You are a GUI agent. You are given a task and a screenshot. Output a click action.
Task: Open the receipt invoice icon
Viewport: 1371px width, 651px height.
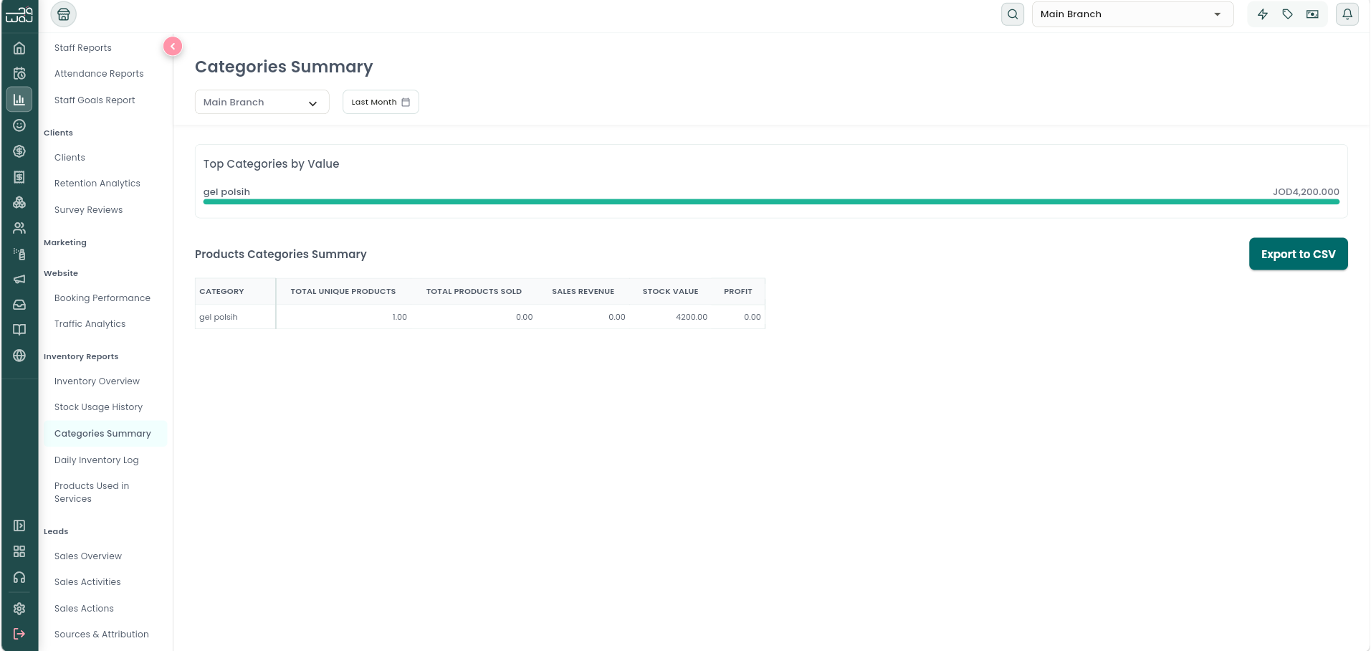click(x=19, y=177)
